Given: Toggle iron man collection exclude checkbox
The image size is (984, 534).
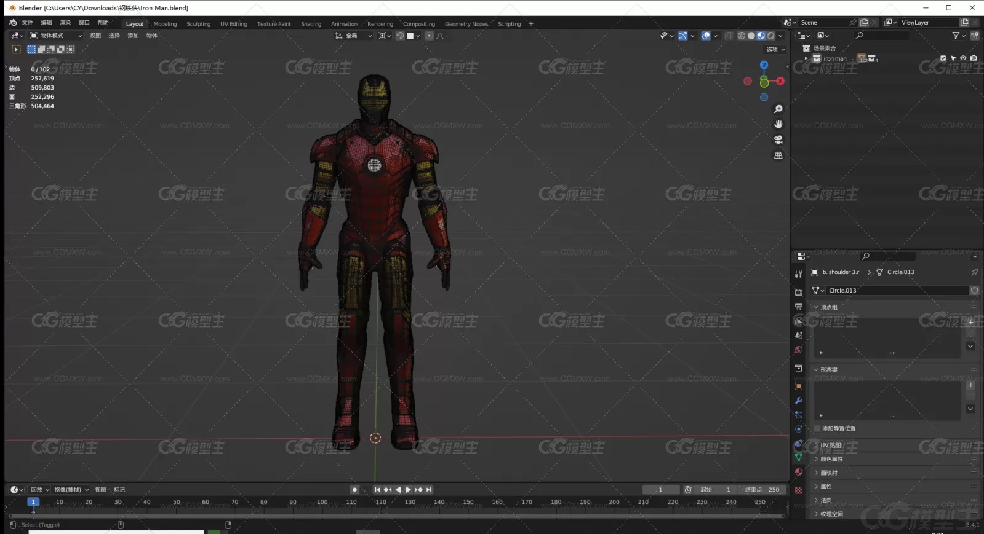Looking at the screenshot, I should pos(943,58).
